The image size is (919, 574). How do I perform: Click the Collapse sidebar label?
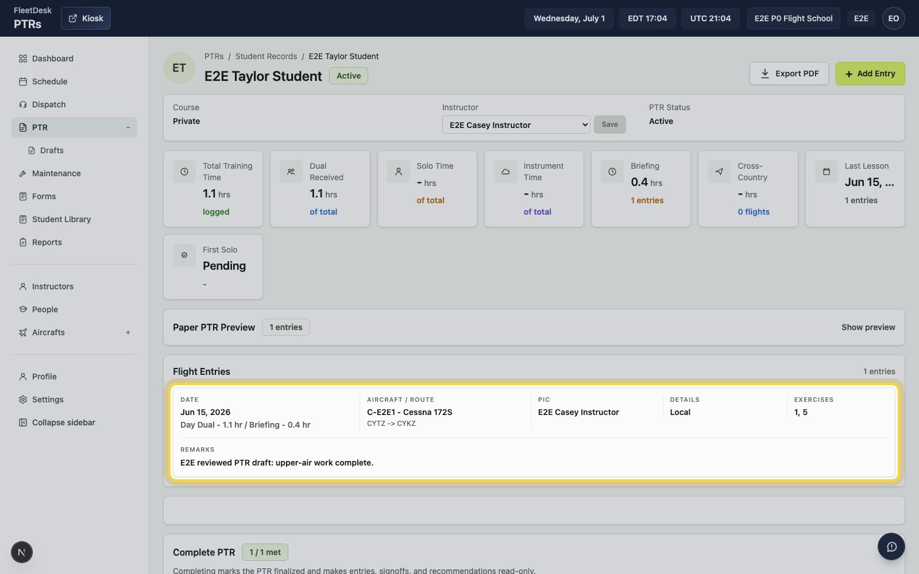(64, 422)
